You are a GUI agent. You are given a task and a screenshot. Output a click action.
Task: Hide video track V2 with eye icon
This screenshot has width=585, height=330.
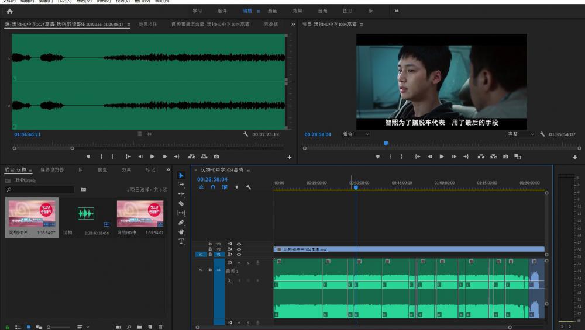(239, 249)
